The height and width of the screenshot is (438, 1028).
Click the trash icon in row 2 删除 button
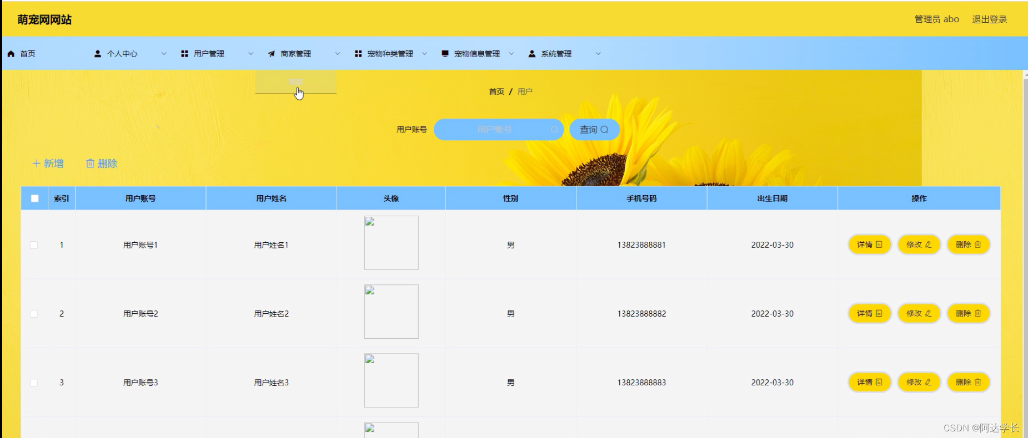[x=978, y=313]
